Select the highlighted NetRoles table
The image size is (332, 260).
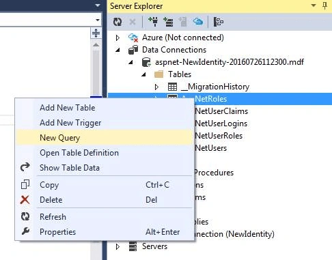point(211,99)
